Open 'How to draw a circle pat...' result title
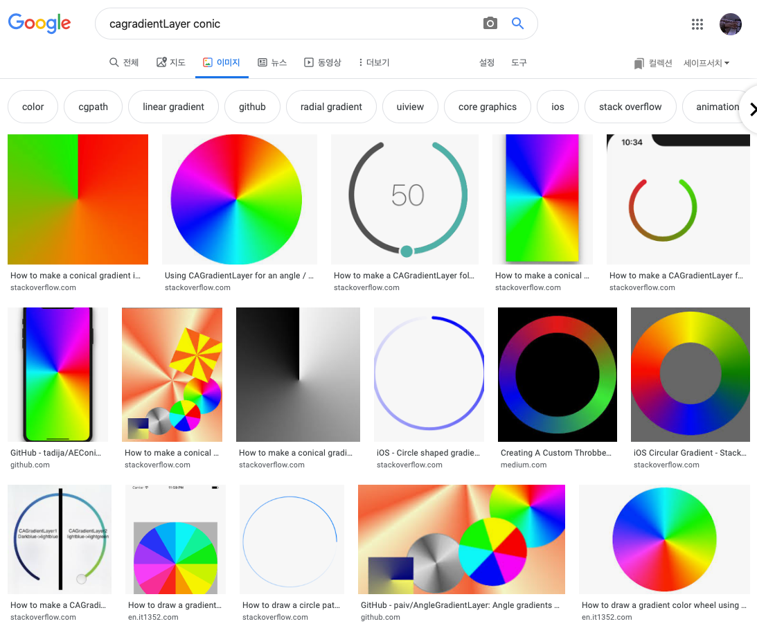 (291, 605)
